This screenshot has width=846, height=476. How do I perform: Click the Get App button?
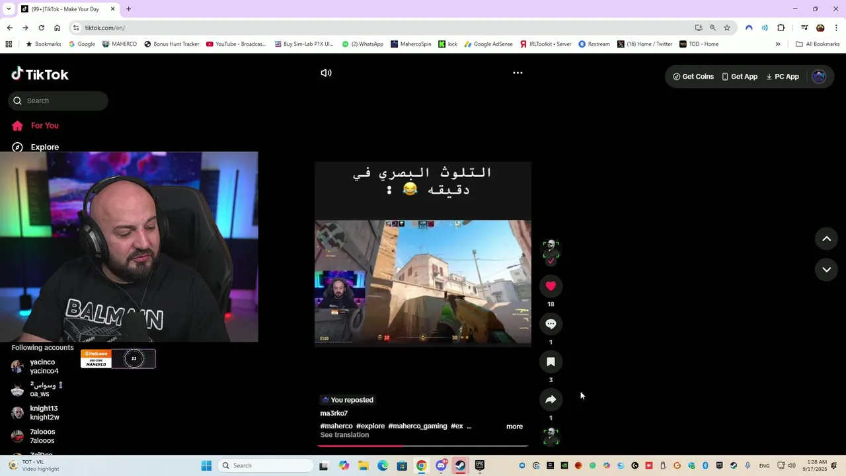740,77
